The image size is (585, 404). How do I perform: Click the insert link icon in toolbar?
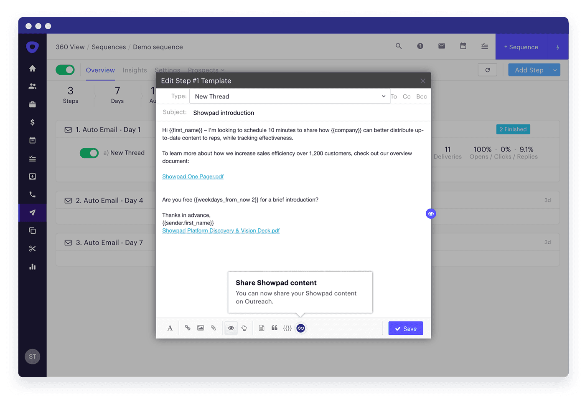(188, 328)
